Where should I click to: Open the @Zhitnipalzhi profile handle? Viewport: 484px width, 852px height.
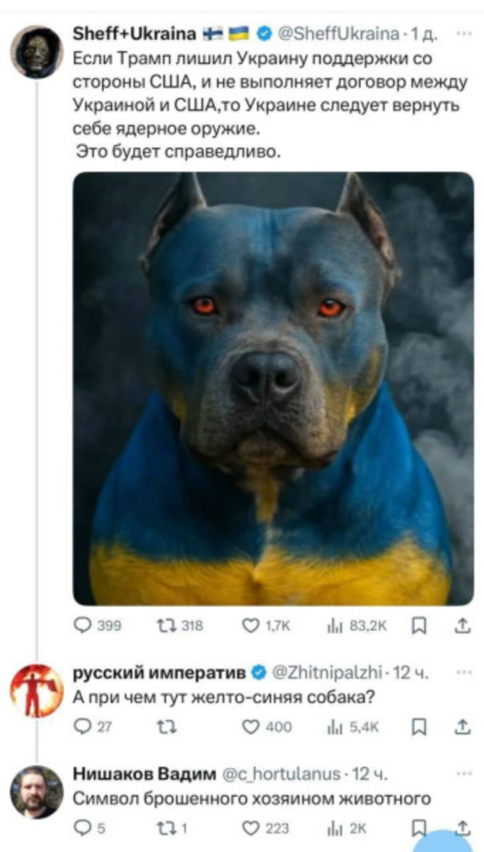(x=327, y=672)
